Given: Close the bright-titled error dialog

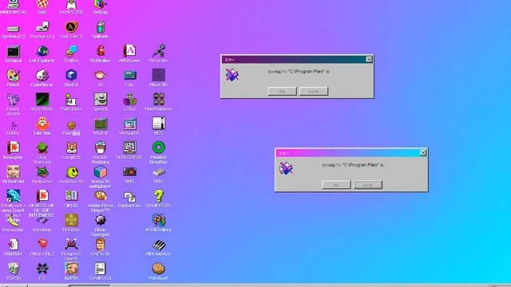Looking at the screenshot, I should pyautogui.click(x=423, y=152).
